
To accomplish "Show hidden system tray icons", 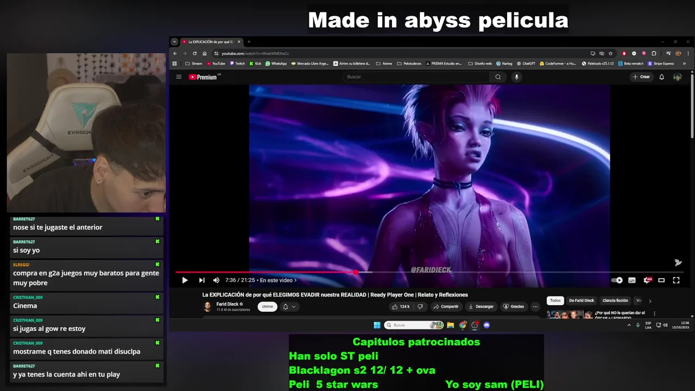I will [x=629, y=325].
